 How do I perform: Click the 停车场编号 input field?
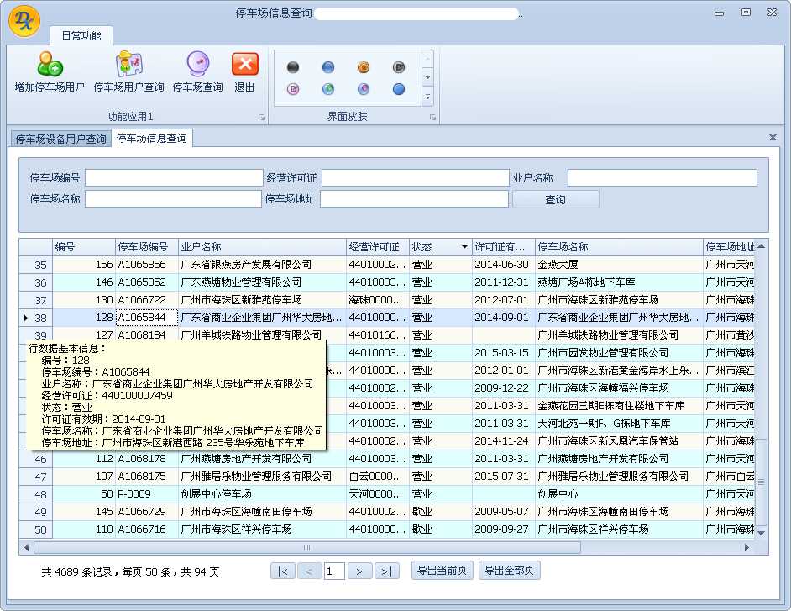click(x=174, y=177)
